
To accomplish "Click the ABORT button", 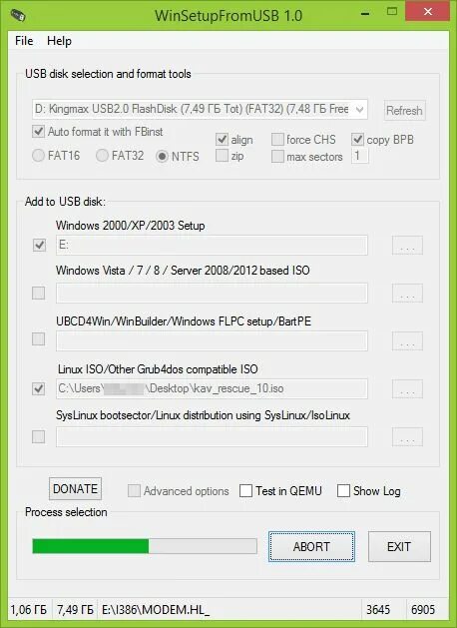I will (311, 547).
